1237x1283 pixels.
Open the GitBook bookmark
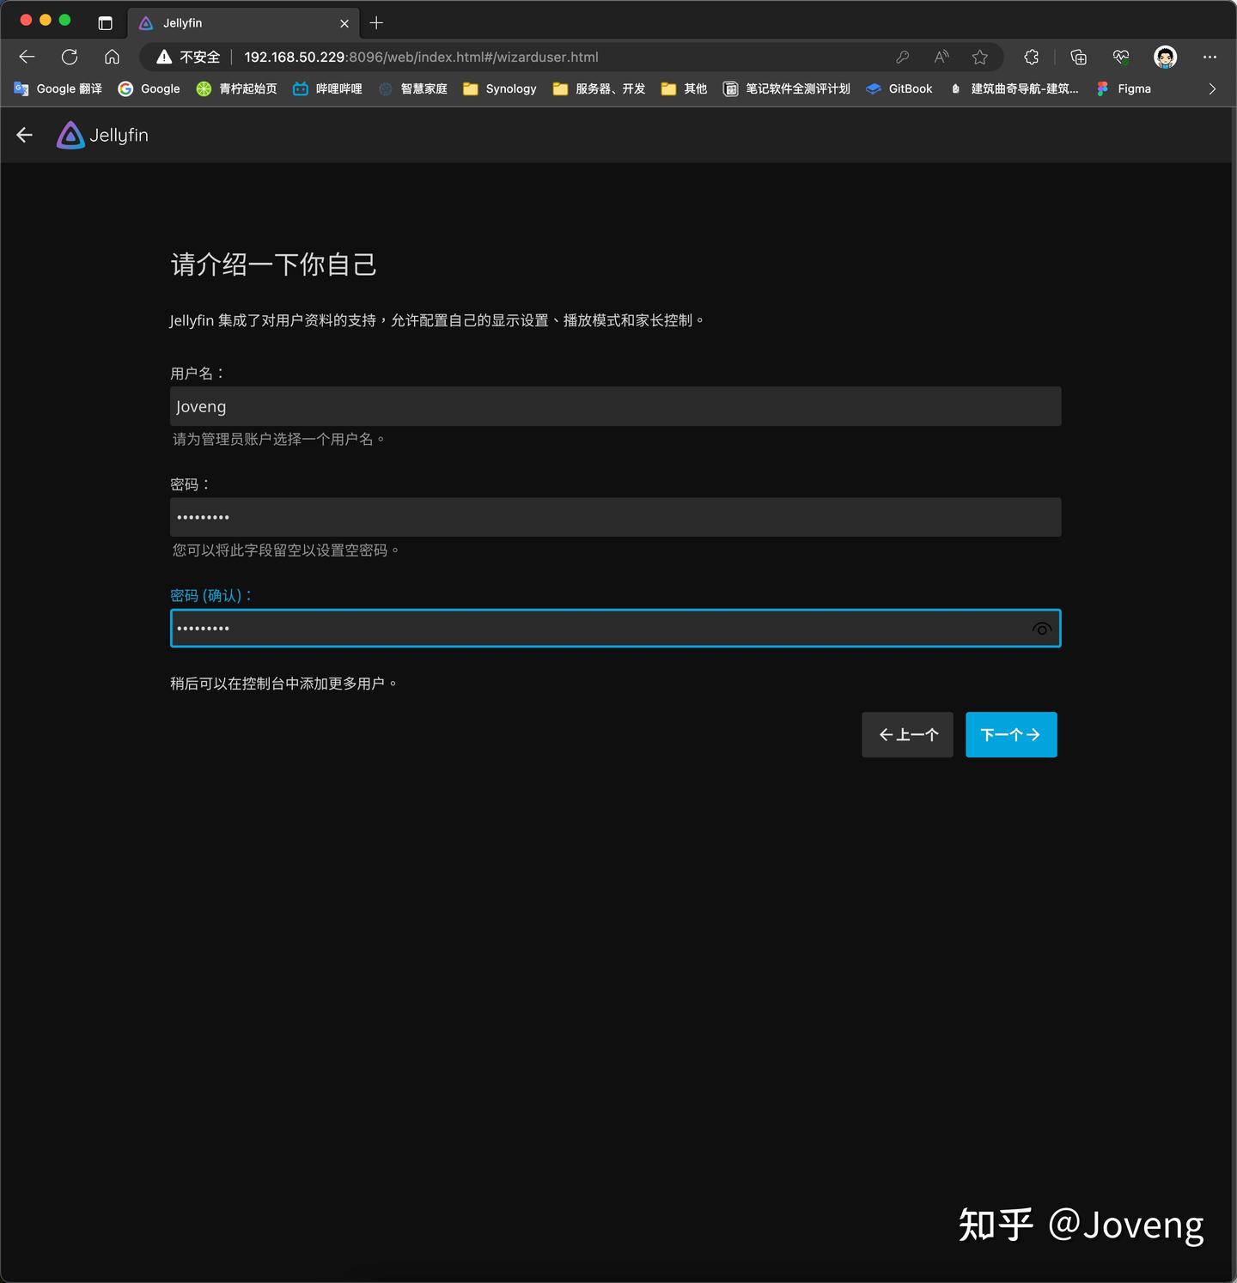click(x=899, y=88)
